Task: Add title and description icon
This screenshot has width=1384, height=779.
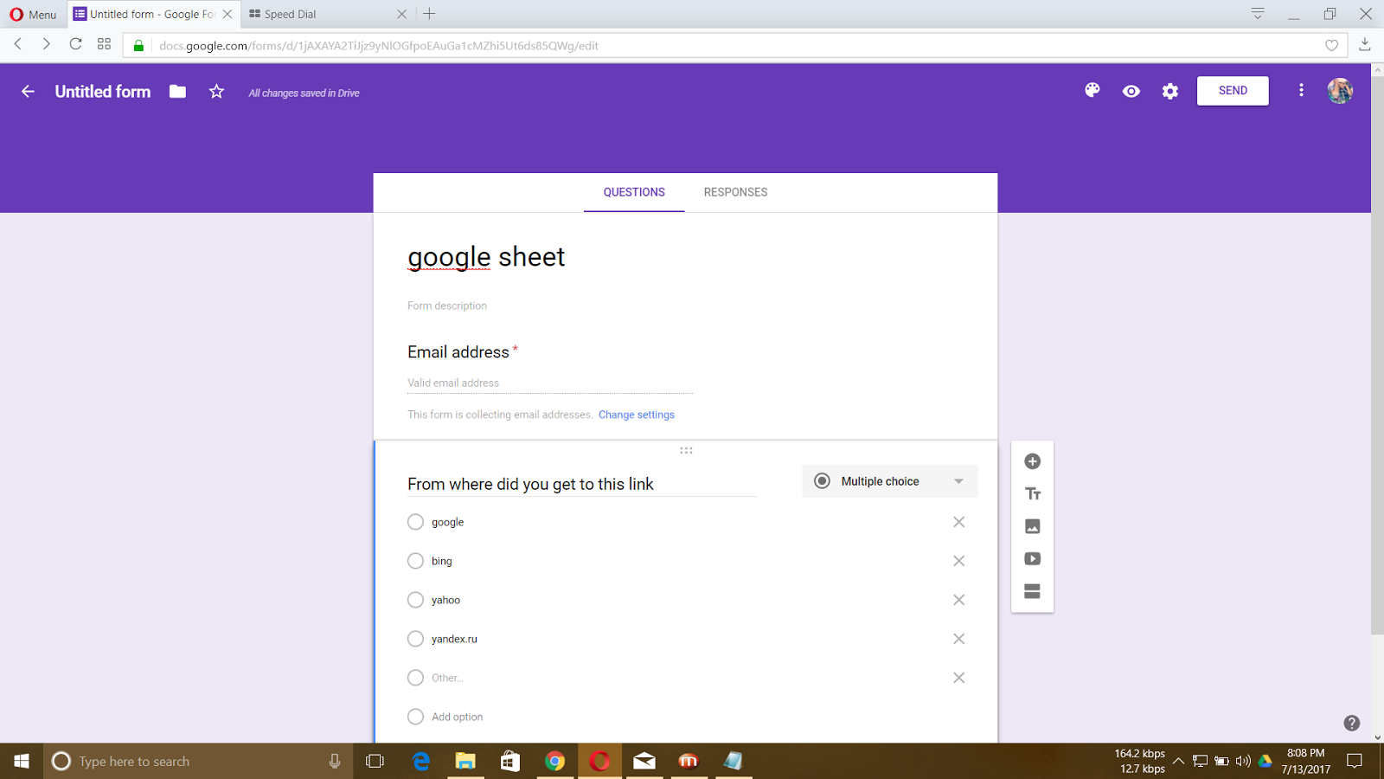Action: [x=1032, y=494]
